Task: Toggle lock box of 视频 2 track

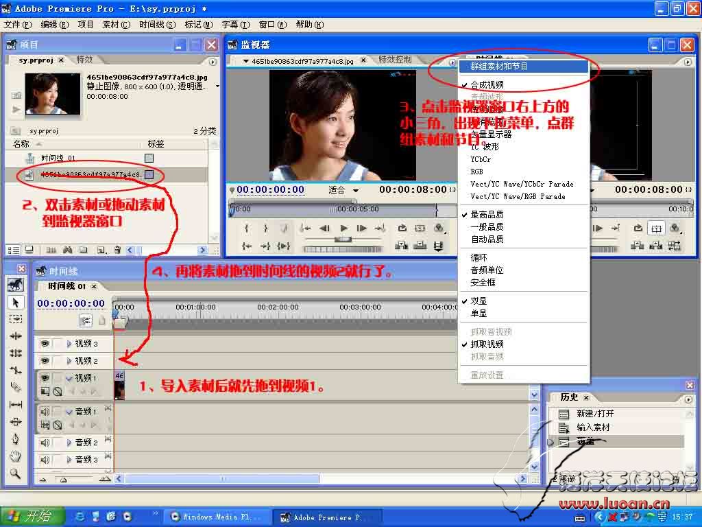Action: tap(58, 361)
